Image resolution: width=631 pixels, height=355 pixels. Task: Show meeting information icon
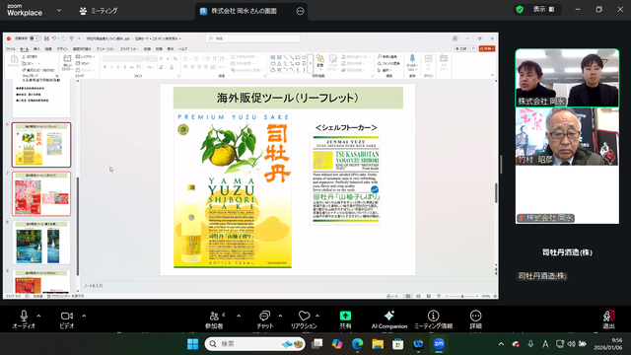click(x=433, y=316)
